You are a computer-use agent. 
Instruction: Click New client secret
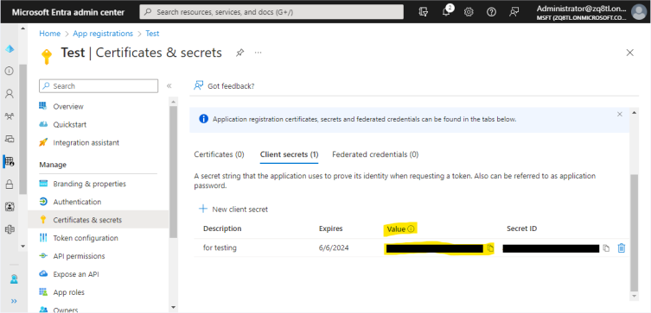[233, 209]
